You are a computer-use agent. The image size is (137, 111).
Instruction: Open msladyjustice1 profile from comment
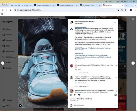tap(80, 90)
